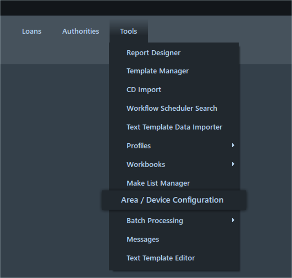The width and height of the screenshot is (292, 278).
Task: Open Text Template Data Importer
Action: 174,127
